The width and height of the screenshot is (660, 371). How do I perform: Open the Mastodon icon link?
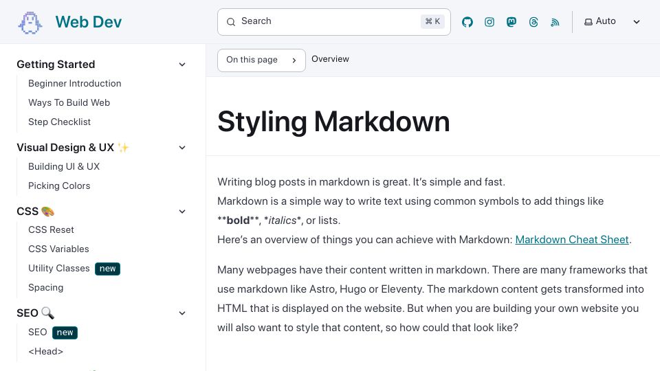[511, 22]
